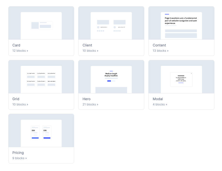Follow the '9 blocks »' link
The width and height of the screenshot is (222, 171).
[20, 158]
